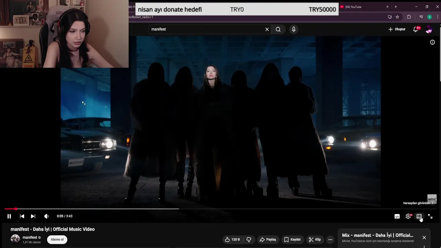Screen dimensions: 441x248
Task: Bookmark this page with the star
Action: [397, 17]
